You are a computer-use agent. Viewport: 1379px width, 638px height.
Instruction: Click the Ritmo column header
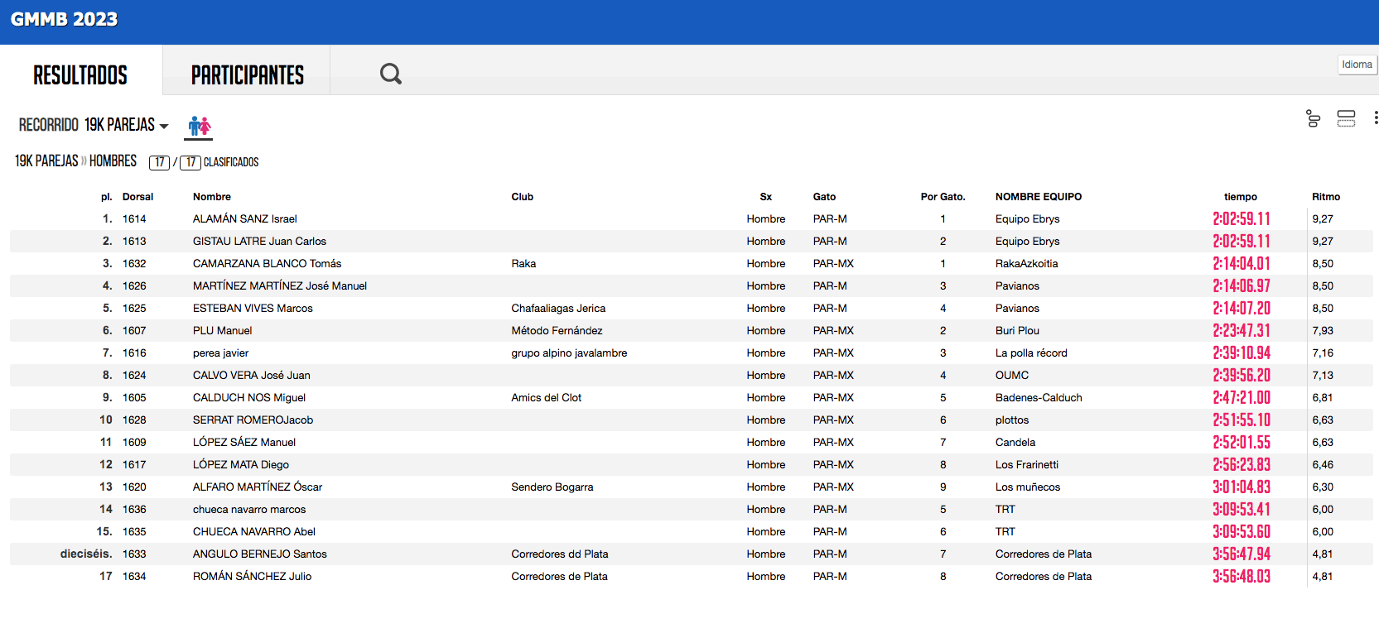1325,197
